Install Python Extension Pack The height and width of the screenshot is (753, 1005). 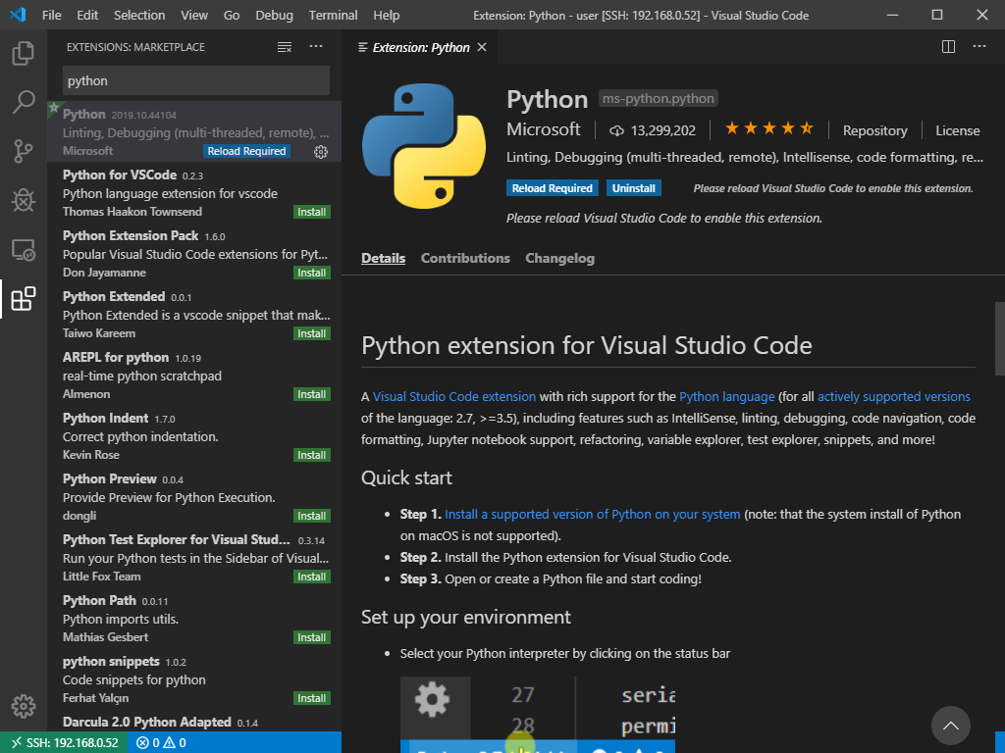311,273
